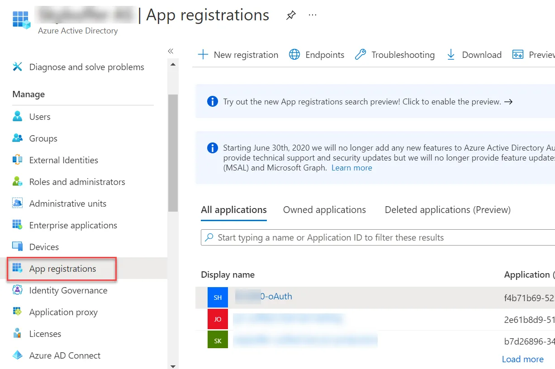Click application ID starting with 2e61b8d9
555x369 pixels.
tap(530, 319)
